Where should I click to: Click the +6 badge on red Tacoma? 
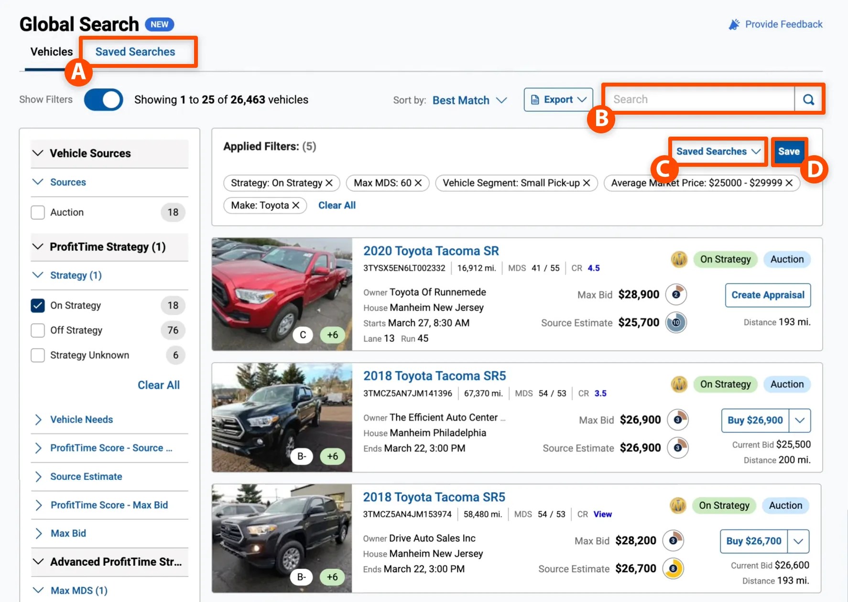click(332, 335)
